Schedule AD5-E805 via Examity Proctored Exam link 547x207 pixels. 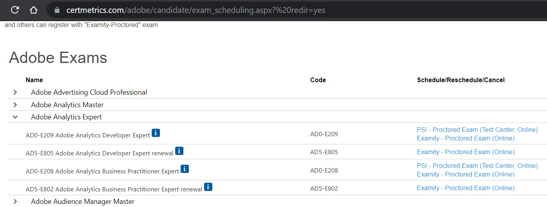click(466, 152)
